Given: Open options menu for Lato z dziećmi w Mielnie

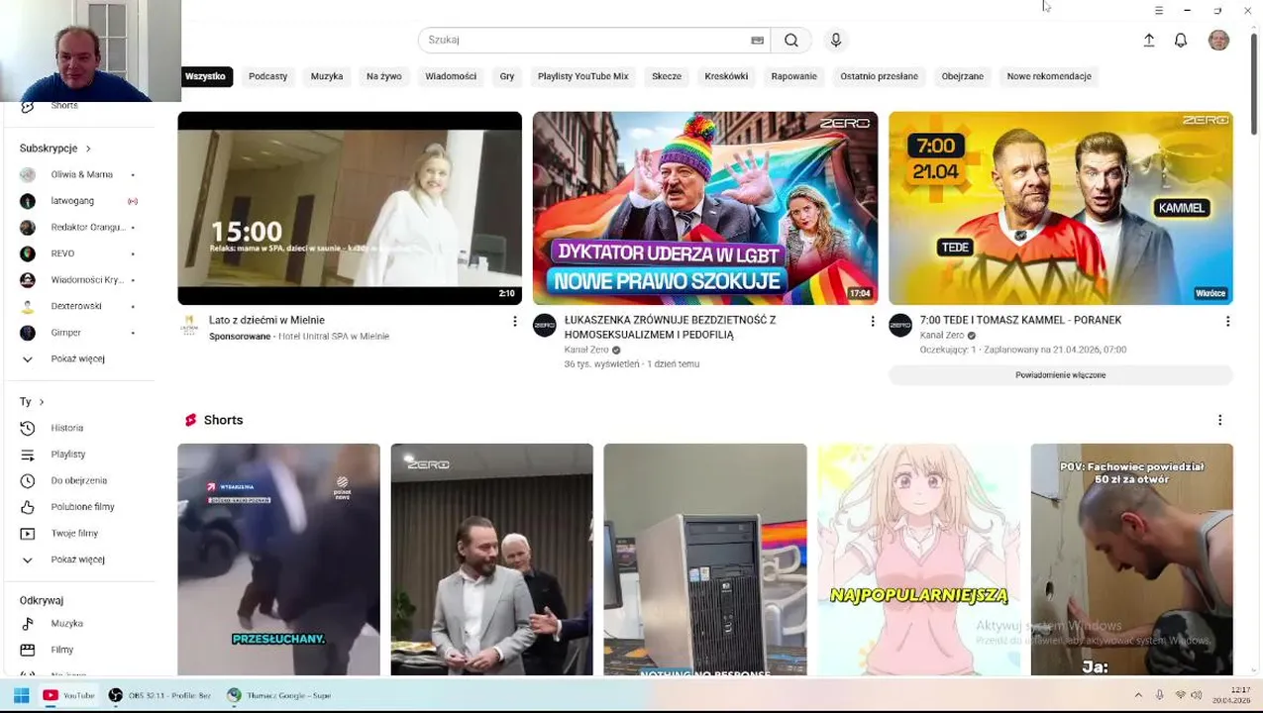Looking at the screenshot, I should coord(514,321).
